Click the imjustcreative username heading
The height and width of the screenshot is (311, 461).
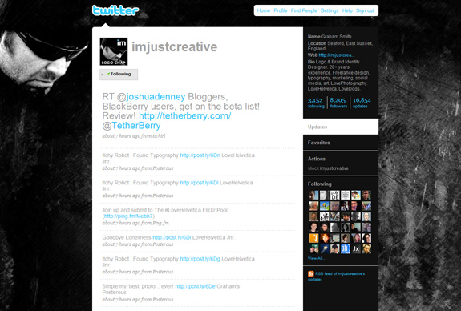(174, 47)
